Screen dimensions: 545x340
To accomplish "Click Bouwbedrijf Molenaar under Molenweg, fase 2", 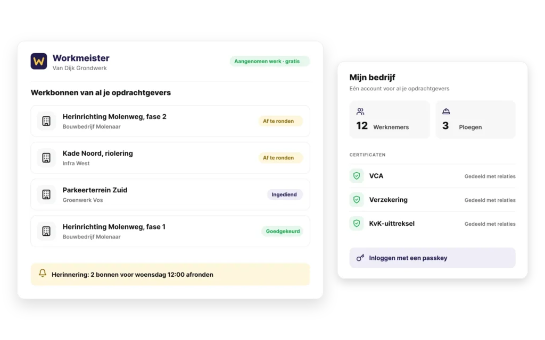I will click(x=92, y=126).
